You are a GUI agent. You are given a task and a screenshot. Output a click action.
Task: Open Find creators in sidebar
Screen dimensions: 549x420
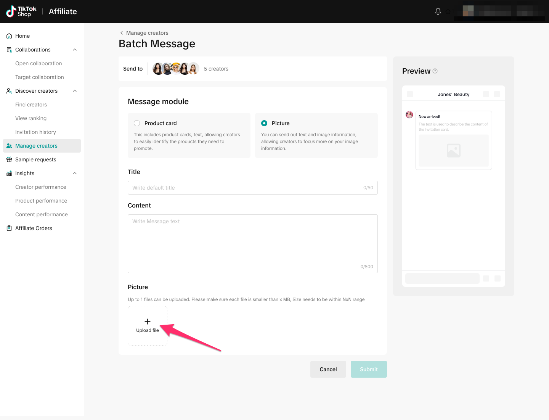click(x=31, y=105)
